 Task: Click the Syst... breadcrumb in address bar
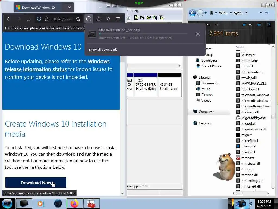coord(238,13)
